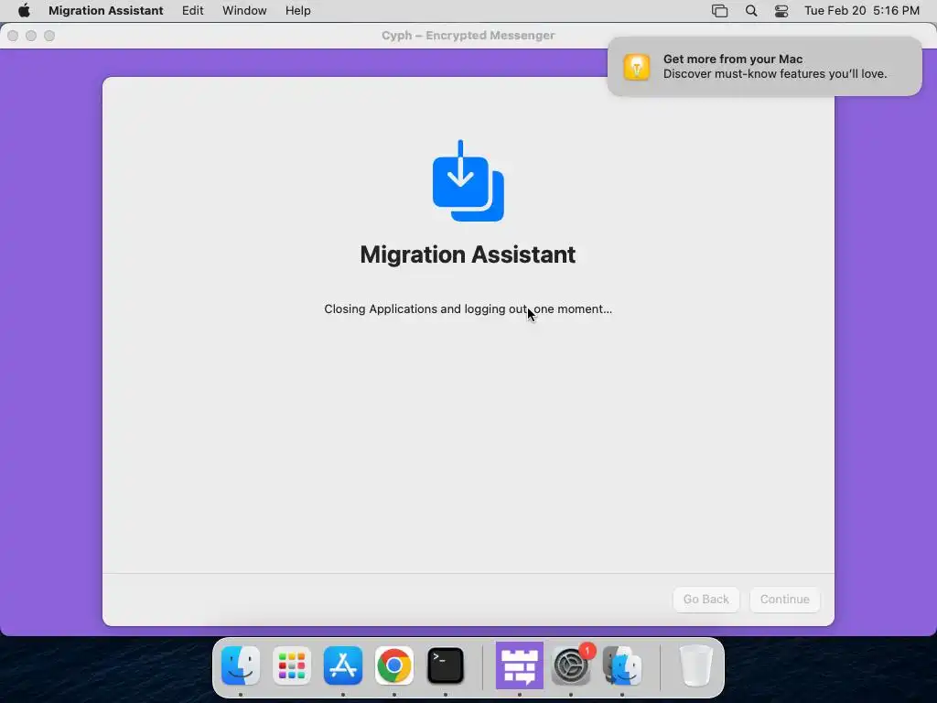This screenshot has height=703, width=937.
Task: Zoom the Cyph window with green button
Action: pos(49,36)
